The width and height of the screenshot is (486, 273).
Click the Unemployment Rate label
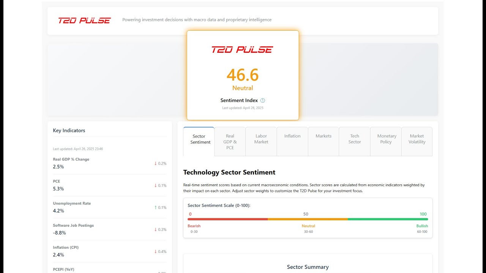pyautogui.click(x=72, y=203)
